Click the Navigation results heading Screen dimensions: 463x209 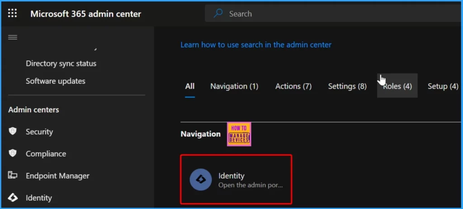tap(200, 134)
